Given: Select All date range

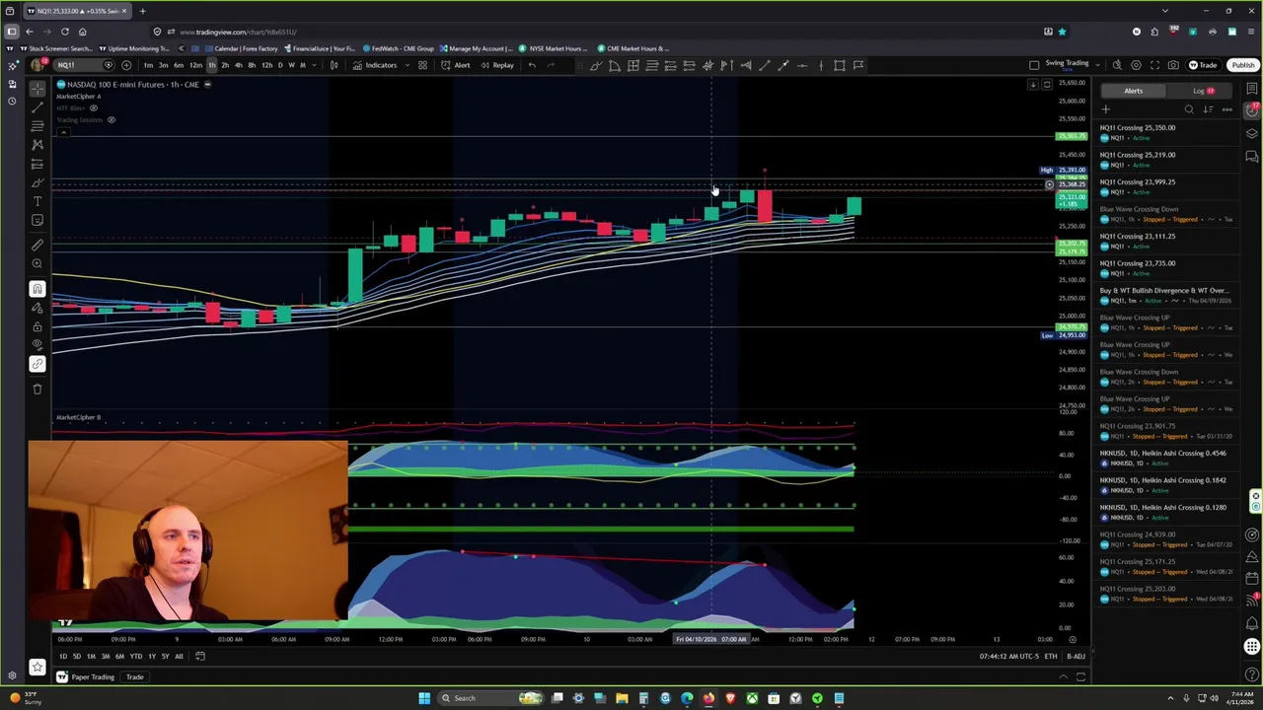Looking at the screenshot, I should tap(179, 656).
